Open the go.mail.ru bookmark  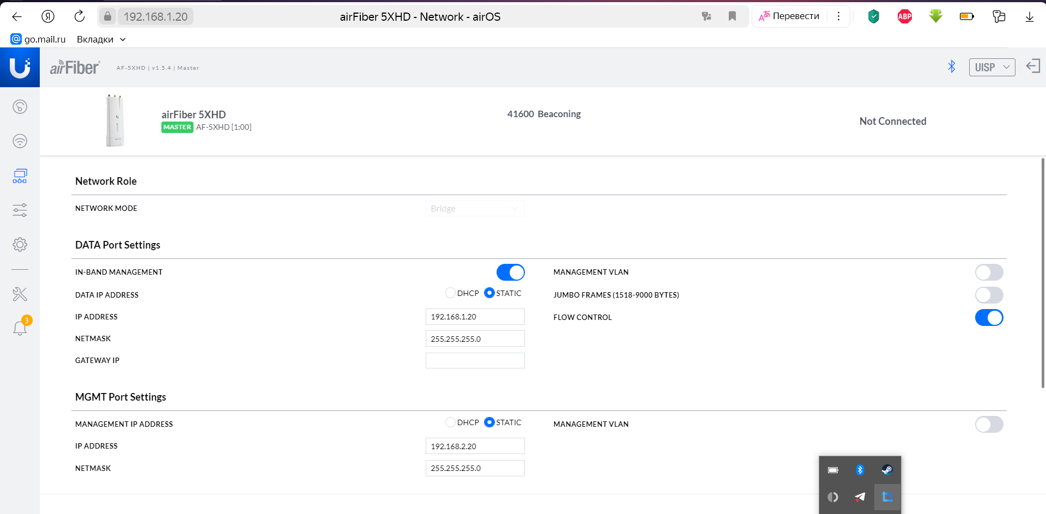(x=38, y=39)
